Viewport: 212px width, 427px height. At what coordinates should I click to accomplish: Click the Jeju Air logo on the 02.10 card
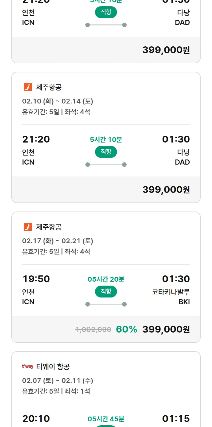(x=28, y=87)
